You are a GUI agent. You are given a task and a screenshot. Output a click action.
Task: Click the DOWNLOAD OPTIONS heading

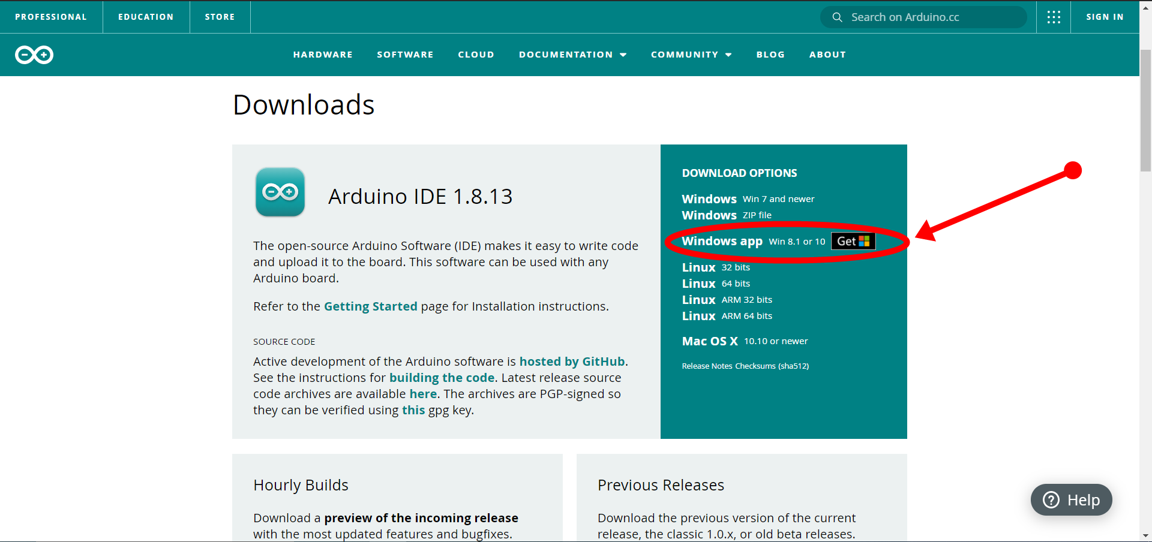tap(739, 173)
